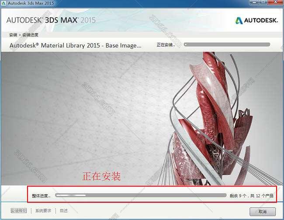284x220 pixels.
Task: Click the AUTODESK 3DS MAX 2015 heading
Action: [x=51, y=20]
